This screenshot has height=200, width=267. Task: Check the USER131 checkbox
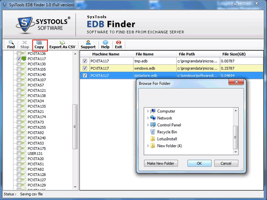click(x=19, y=154)
